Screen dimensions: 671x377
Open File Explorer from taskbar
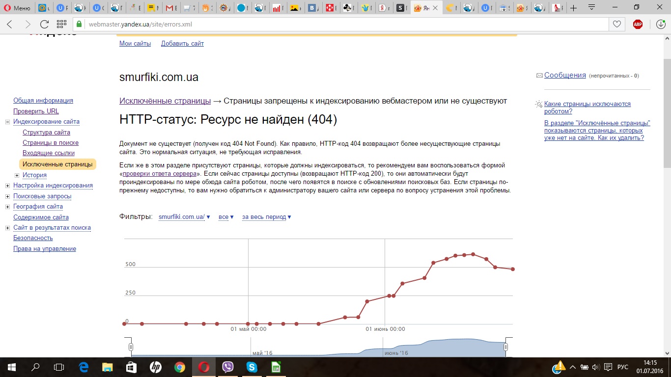point(108,367)
